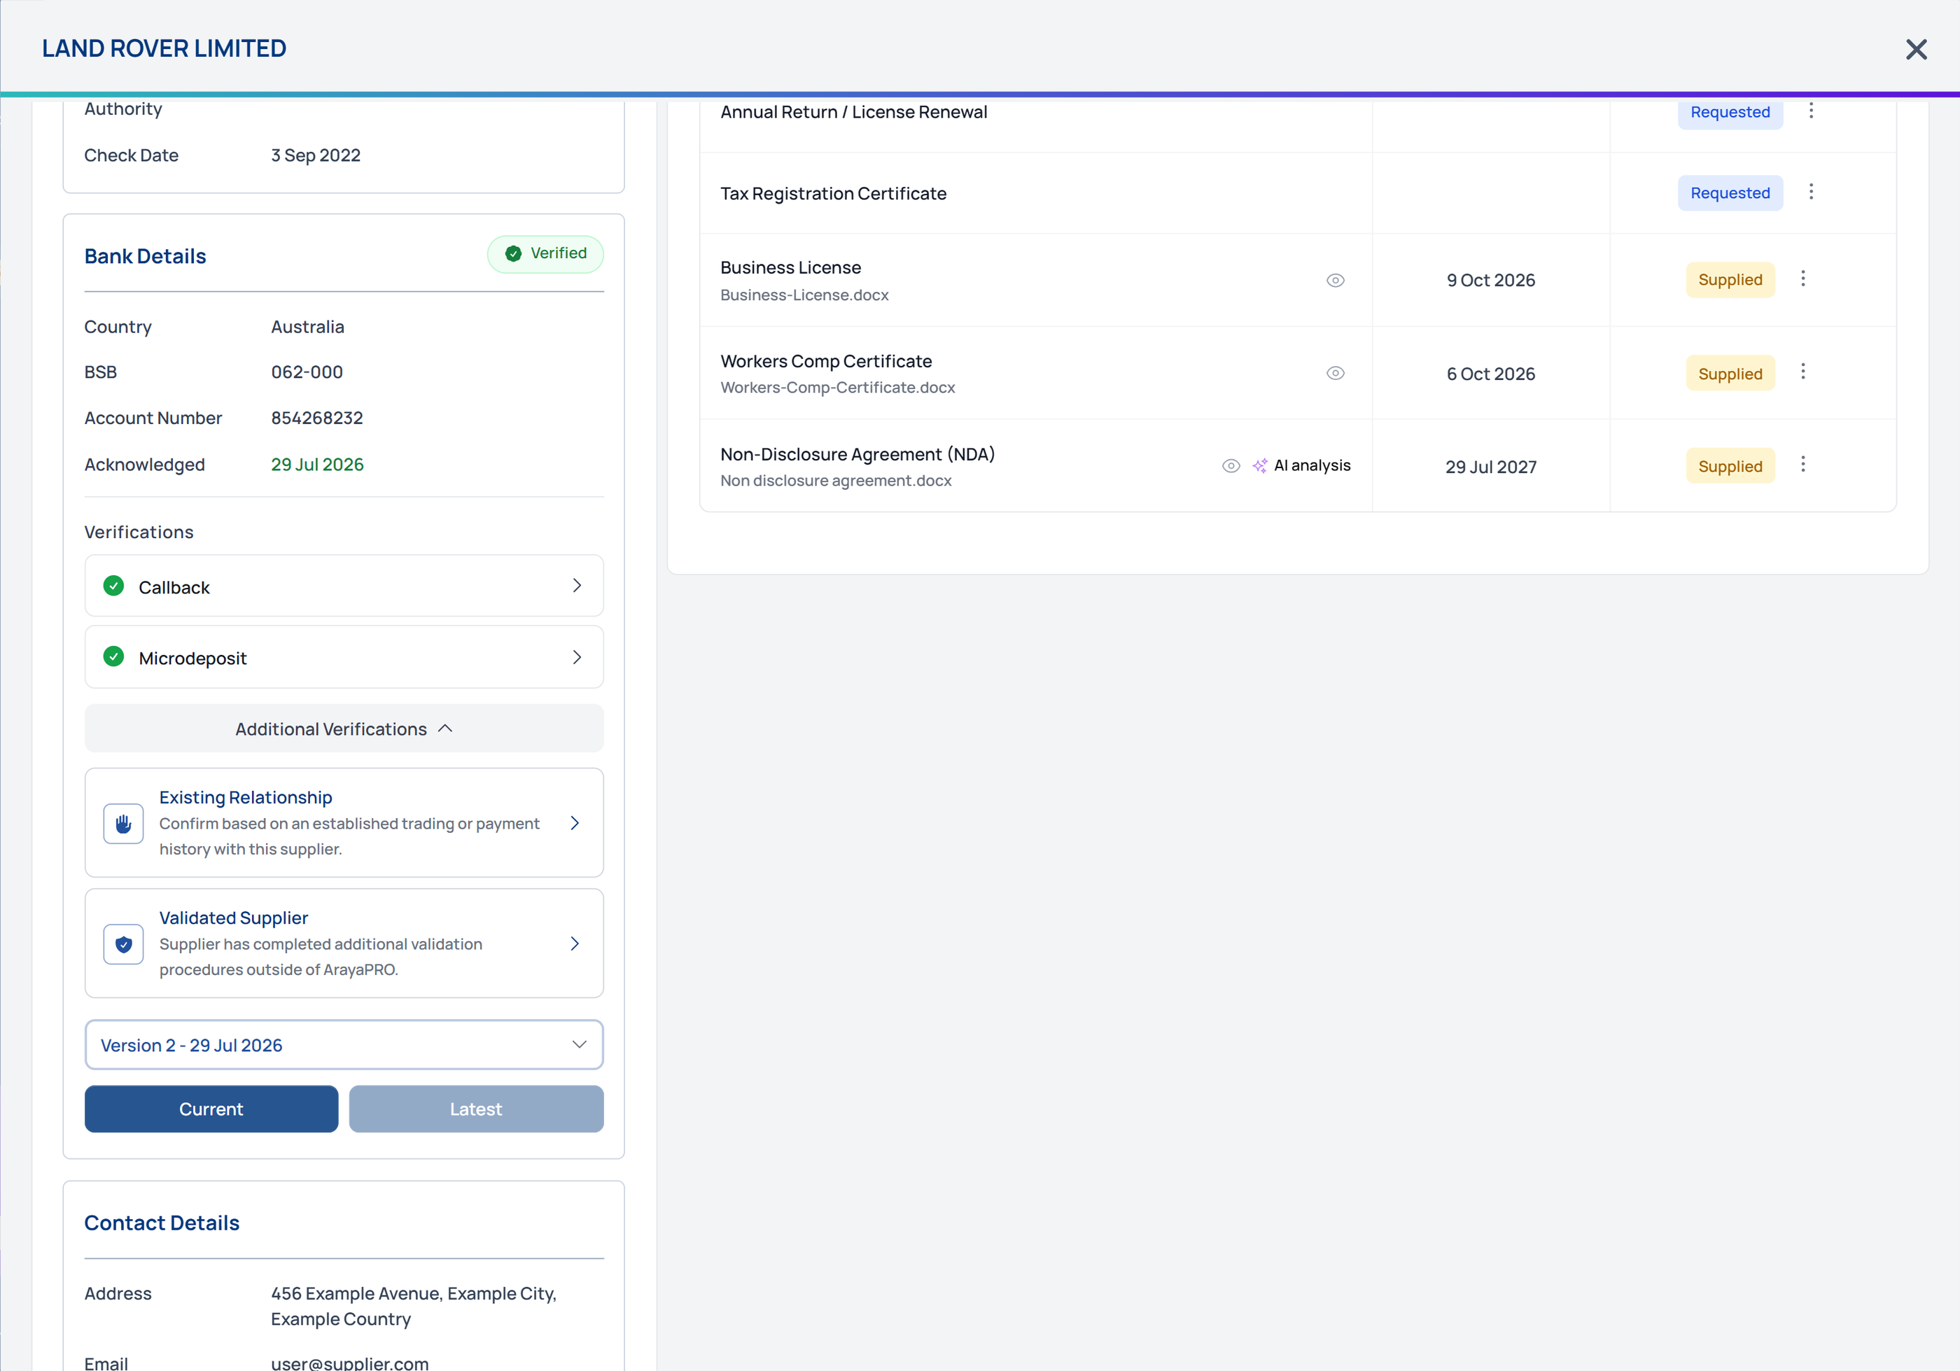This screenshot has height=1371, width=1960.
Task: Open kebab menu for Non-Disclosure Agreement row
Action: click(x=1803, y=465)
